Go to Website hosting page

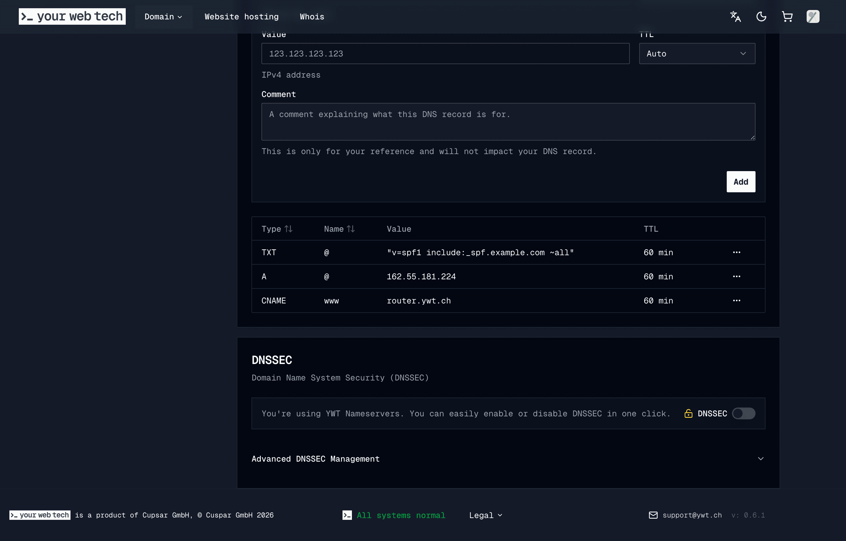pos(241,16)
